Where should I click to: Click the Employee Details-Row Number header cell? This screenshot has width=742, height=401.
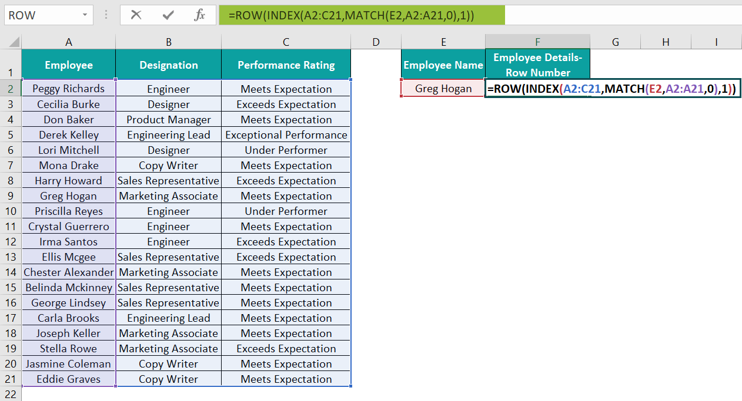(x=537, y=65)
